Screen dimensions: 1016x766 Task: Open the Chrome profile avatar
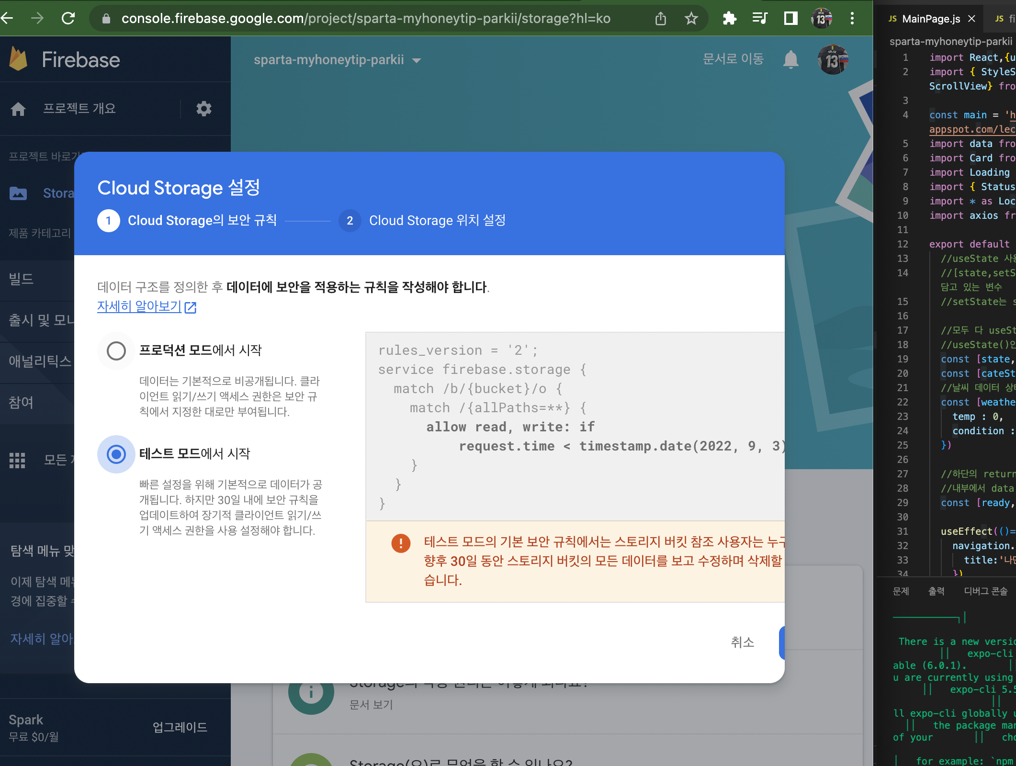822,19
